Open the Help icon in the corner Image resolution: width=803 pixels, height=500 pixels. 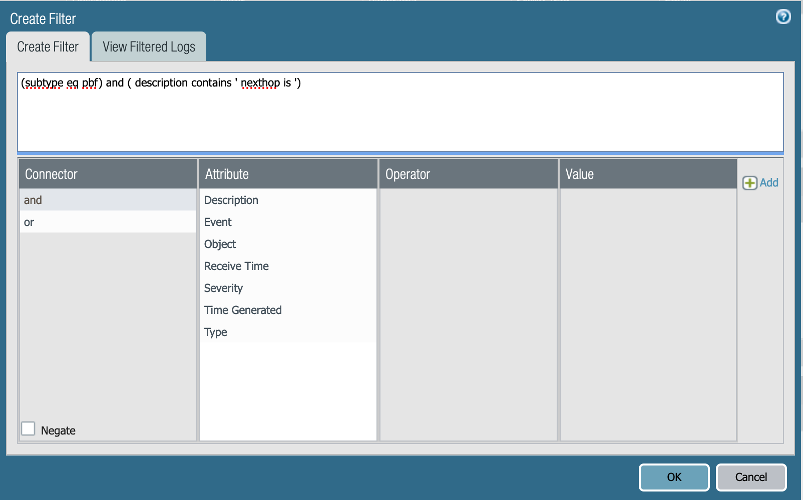[782, 16]
